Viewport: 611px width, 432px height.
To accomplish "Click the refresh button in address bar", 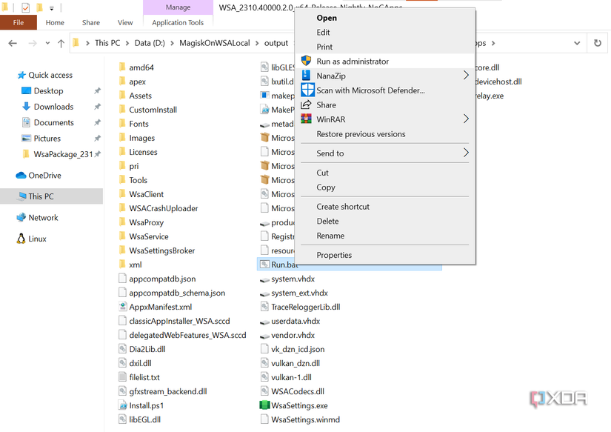I will (x=598, y=43).
